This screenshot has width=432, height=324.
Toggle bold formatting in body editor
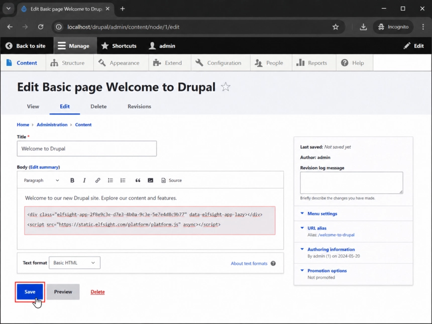pos(72,180)
